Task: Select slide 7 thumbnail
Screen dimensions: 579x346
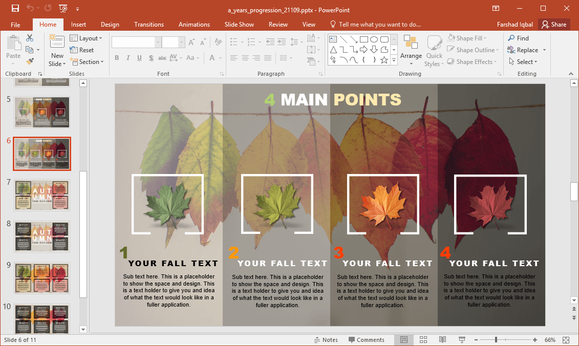Action: click(x=42, y=195)
